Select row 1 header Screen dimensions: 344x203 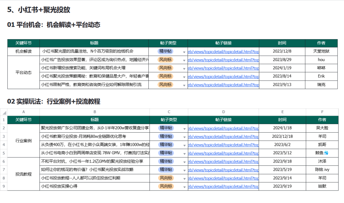pyautogui.click(x=4, y=120)
